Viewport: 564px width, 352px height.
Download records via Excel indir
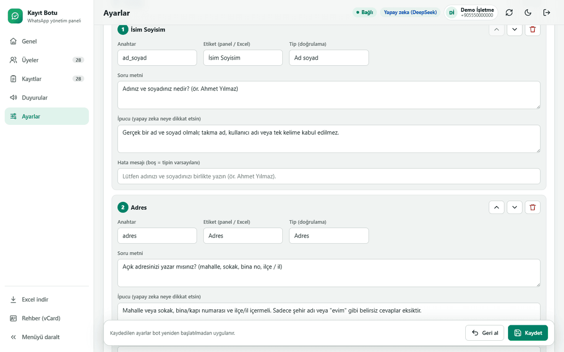coord(47,299)
